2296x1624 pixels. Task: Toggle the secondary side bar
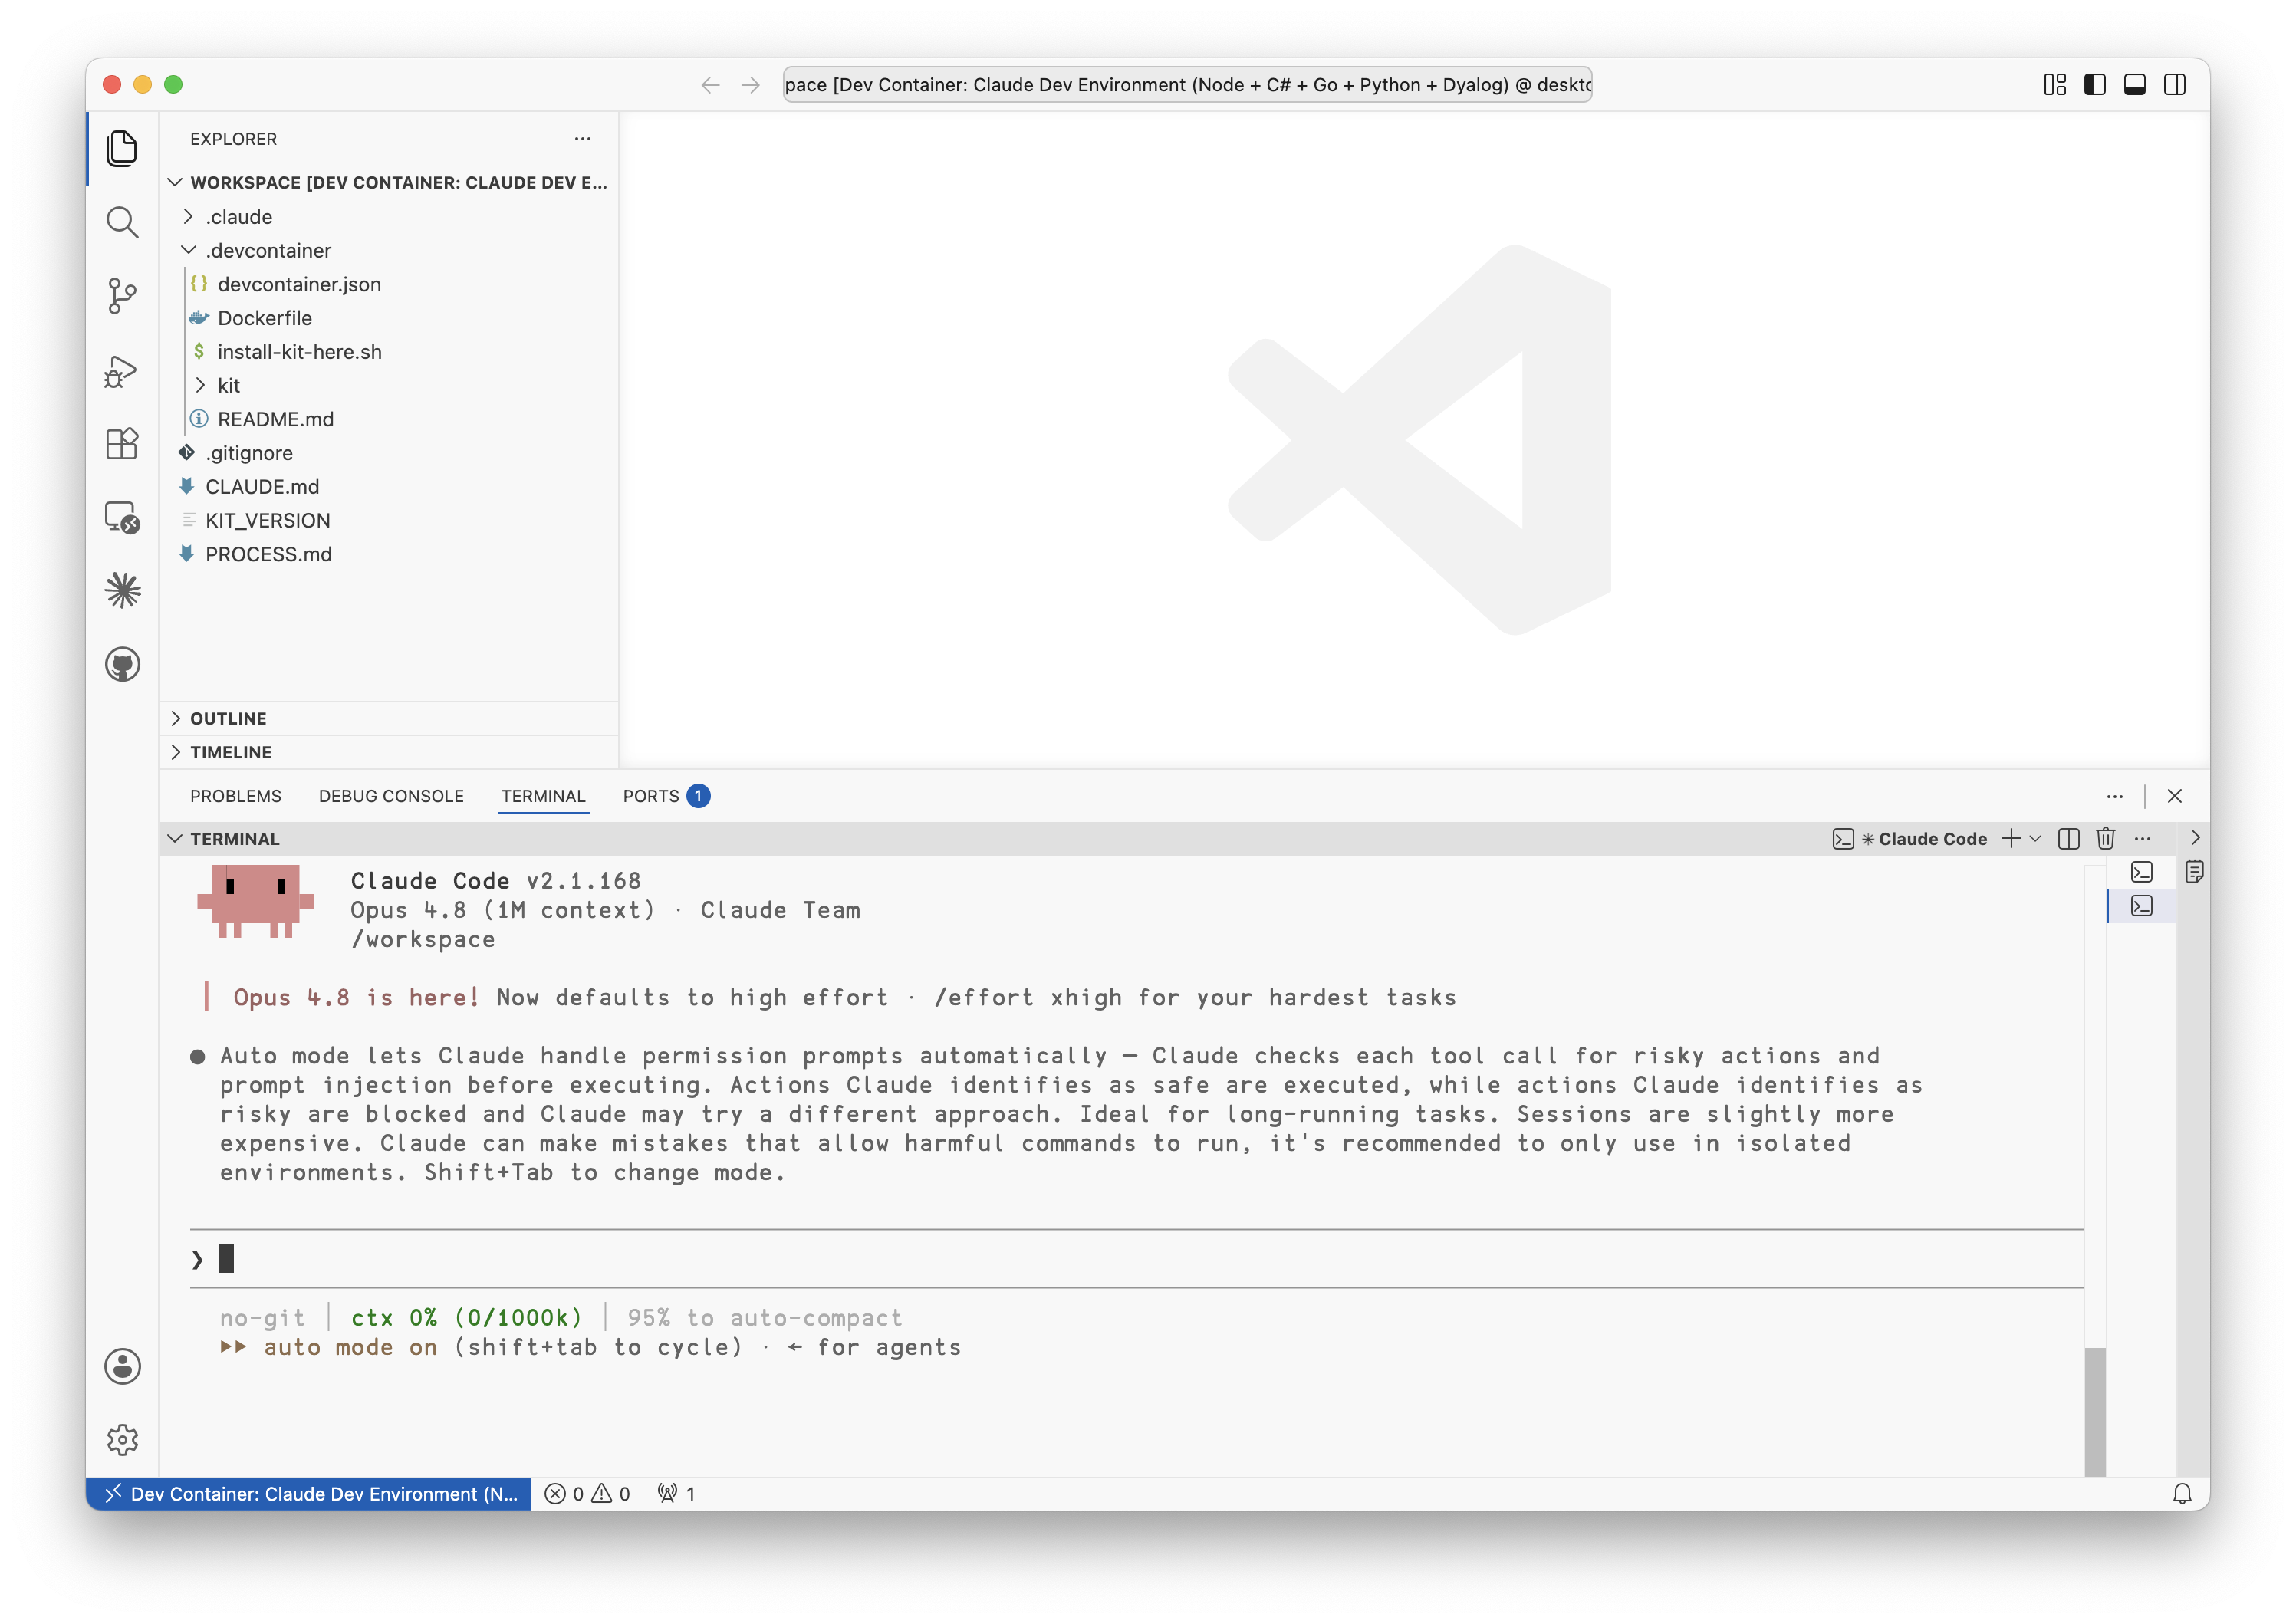click(2175, 85)
